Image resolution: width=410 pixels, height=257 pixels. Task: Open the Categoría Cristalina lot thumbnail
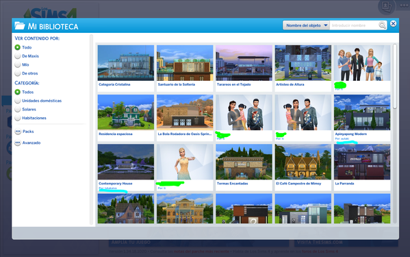tap(126, 63)
